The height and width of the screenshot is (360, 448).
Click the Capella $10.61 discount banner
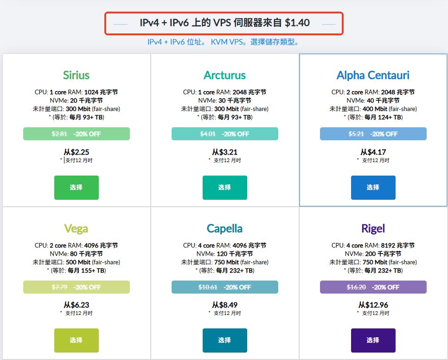pyautogui.click(x=224, y=287)
